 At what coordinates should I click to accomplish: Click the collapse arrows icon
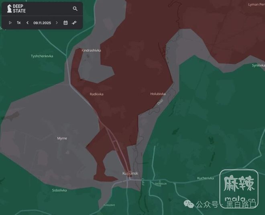pos(74,23)
